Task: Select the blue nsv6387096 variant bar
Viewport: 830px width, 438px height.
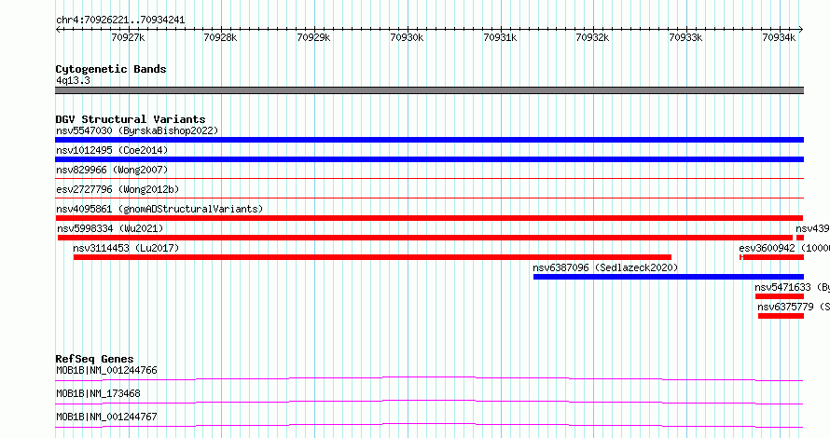Action: (669, 277)
